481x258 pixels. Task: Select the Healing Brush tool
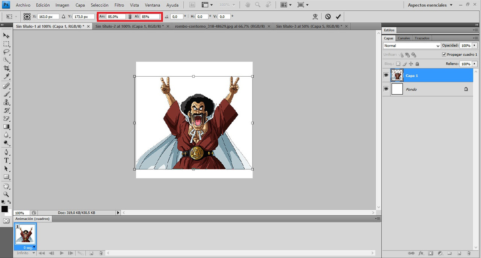click(x=6, y=86)
